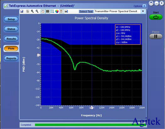
Task: Click the Δy : 0dBm readout line
Action: pos(122,42)
